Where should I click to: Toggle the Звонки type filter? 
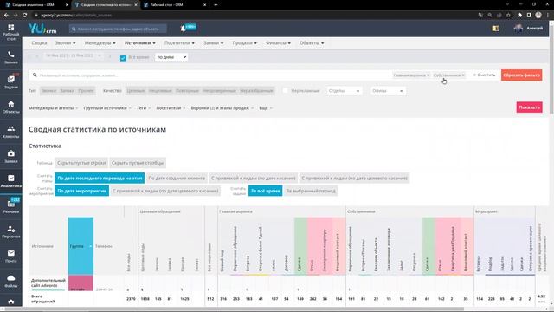[x=48, y=90]
